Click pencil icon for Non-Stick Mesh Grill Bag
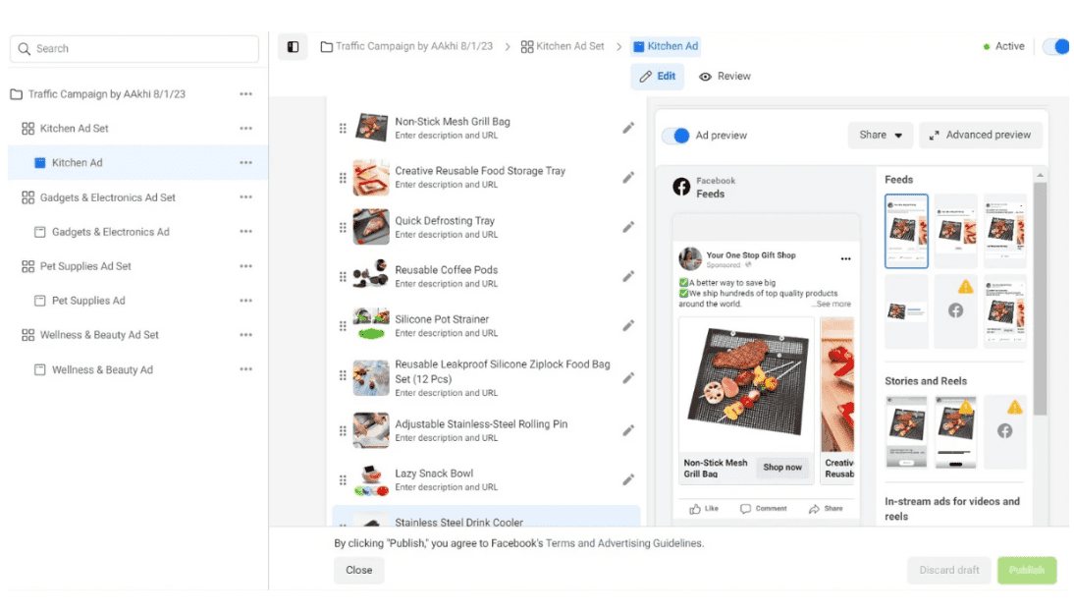1074x614 pixels. (628, 128)
